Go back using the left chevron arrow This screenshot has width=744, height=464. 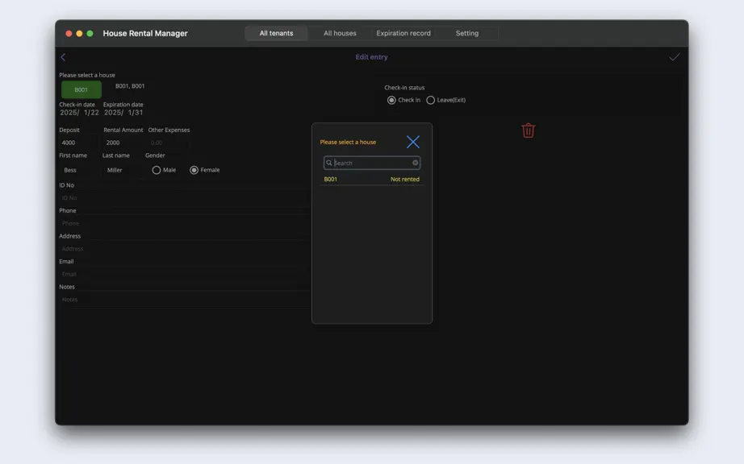tap(63, 57)
